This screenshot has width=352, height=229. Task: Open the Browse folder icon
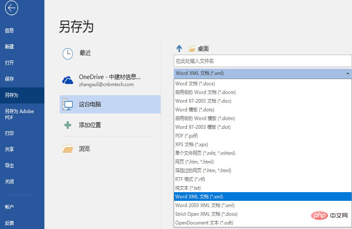(x=67, y=149)
